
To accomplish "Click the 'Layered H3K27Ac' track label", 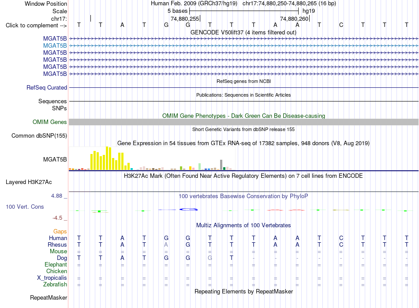I will point(29,182).
